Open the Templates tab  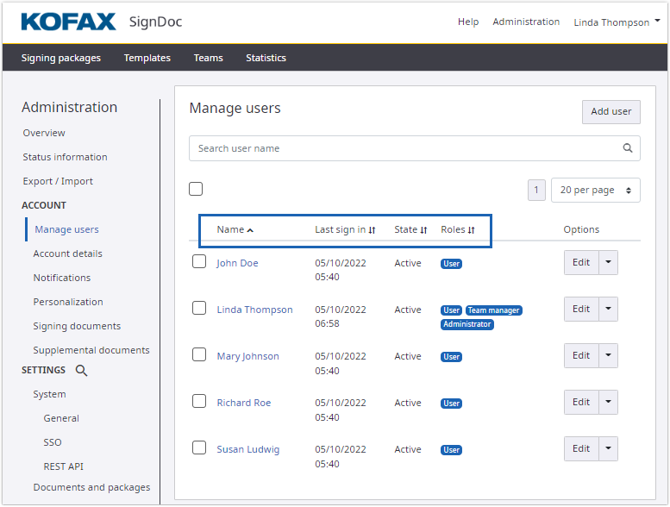[147, 58]
